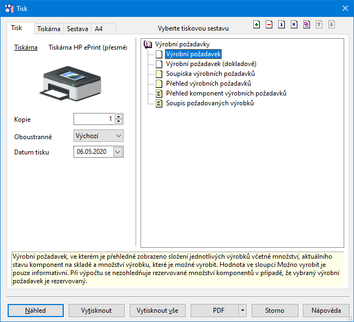The height and width of the screenshot is (322, 354).
Task: Click the Vytisknout vše button
Action: pyautogui.click(x=157, y=311)
